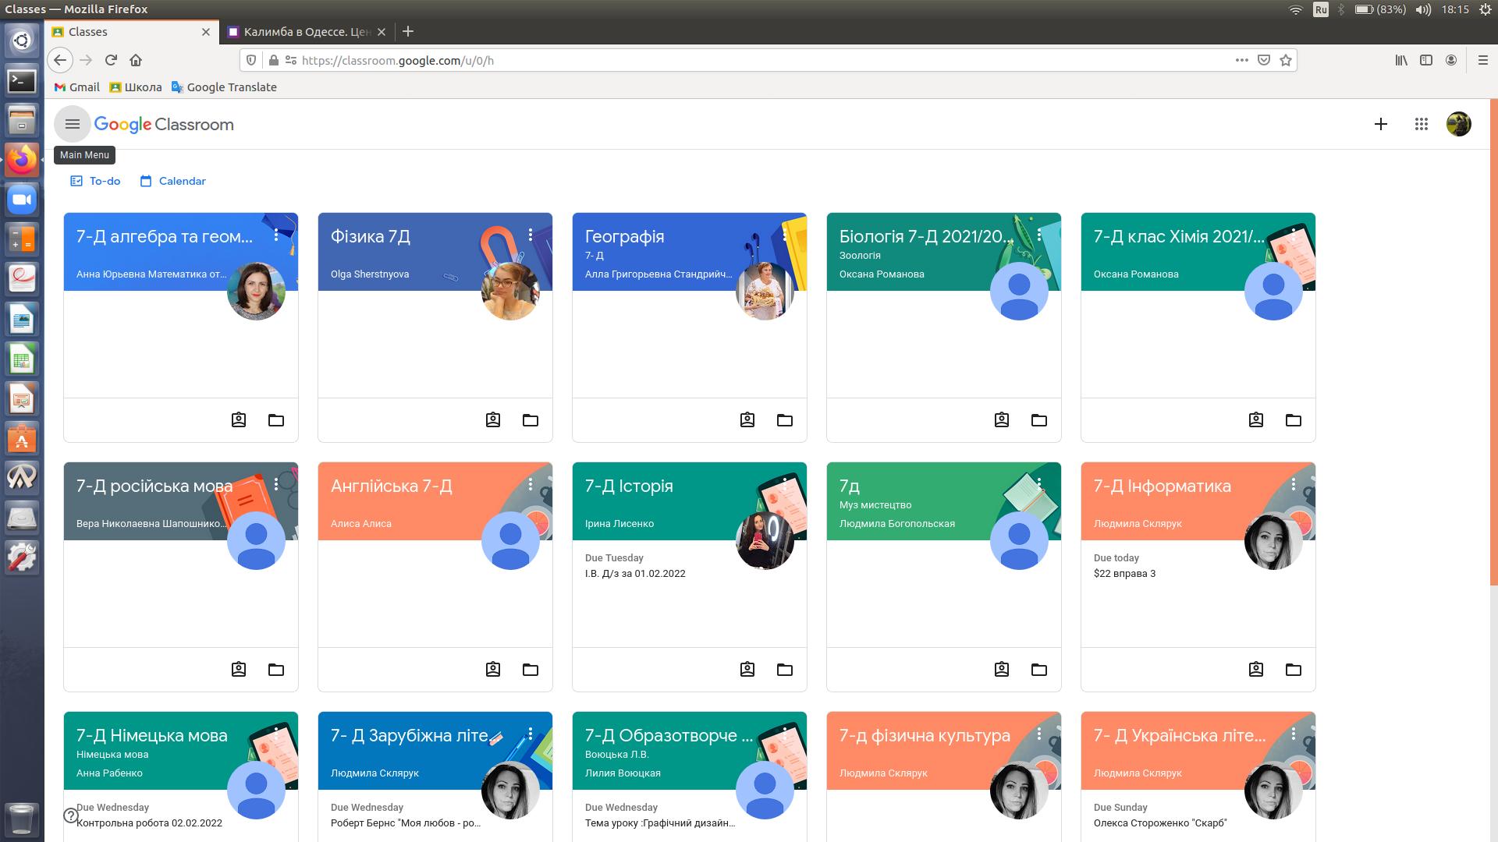Click the help question mark icon
The image size is (1498, 842).
(x=71, y=815)
